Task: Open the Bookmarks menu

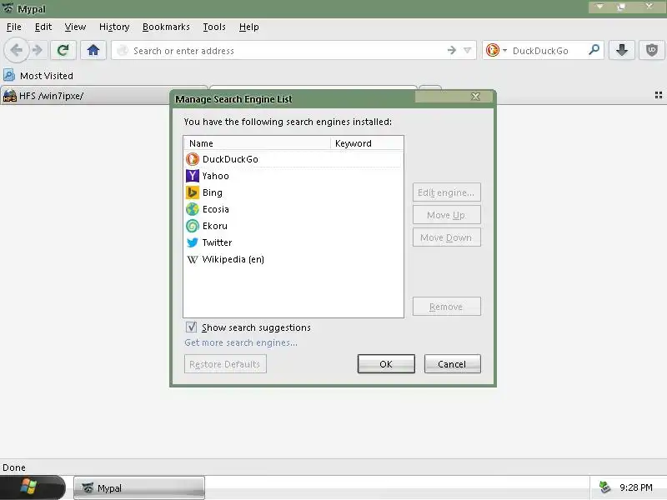Action: point(166,27)
